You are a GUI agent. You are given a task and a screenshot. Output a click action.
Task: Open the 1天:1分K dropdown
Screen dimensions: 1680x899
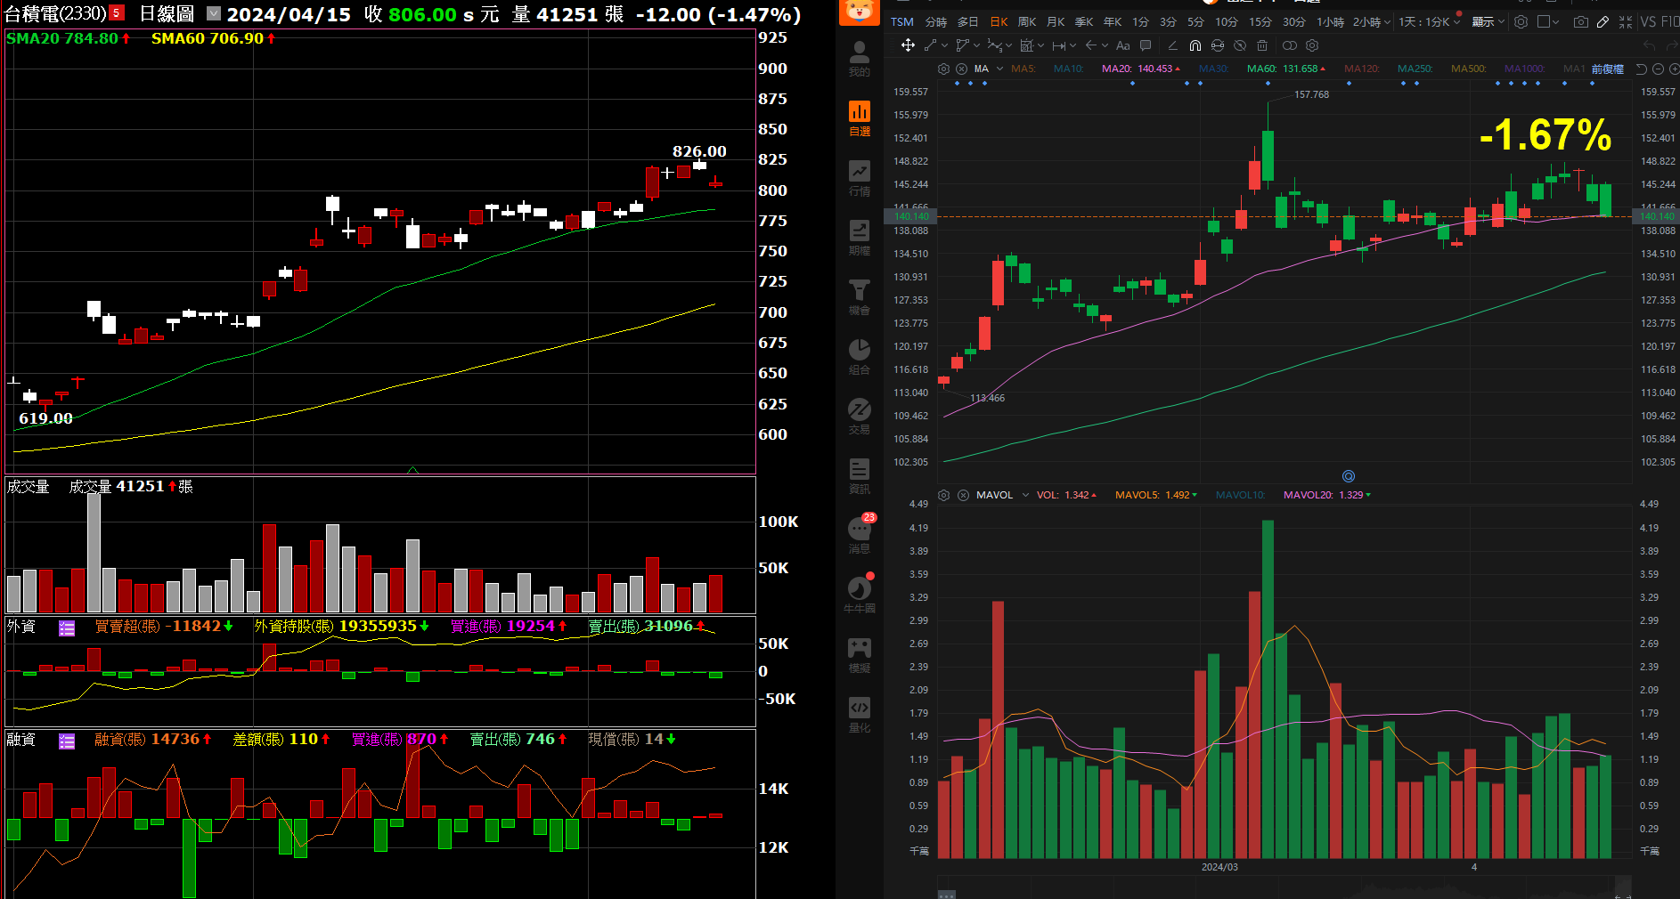pyautogui.click(x=1430, y=22)
